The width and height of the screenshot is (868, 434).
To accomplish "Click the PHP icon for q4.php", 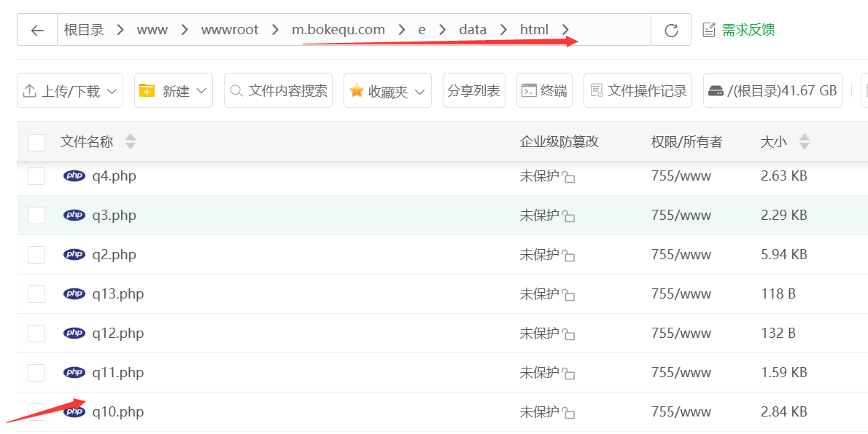I will pyautogui.click(x=74, y=175).
